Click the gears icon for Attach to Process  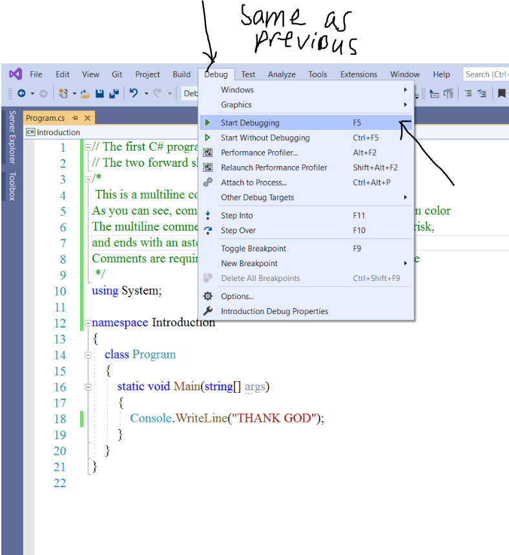coord(208,182)
